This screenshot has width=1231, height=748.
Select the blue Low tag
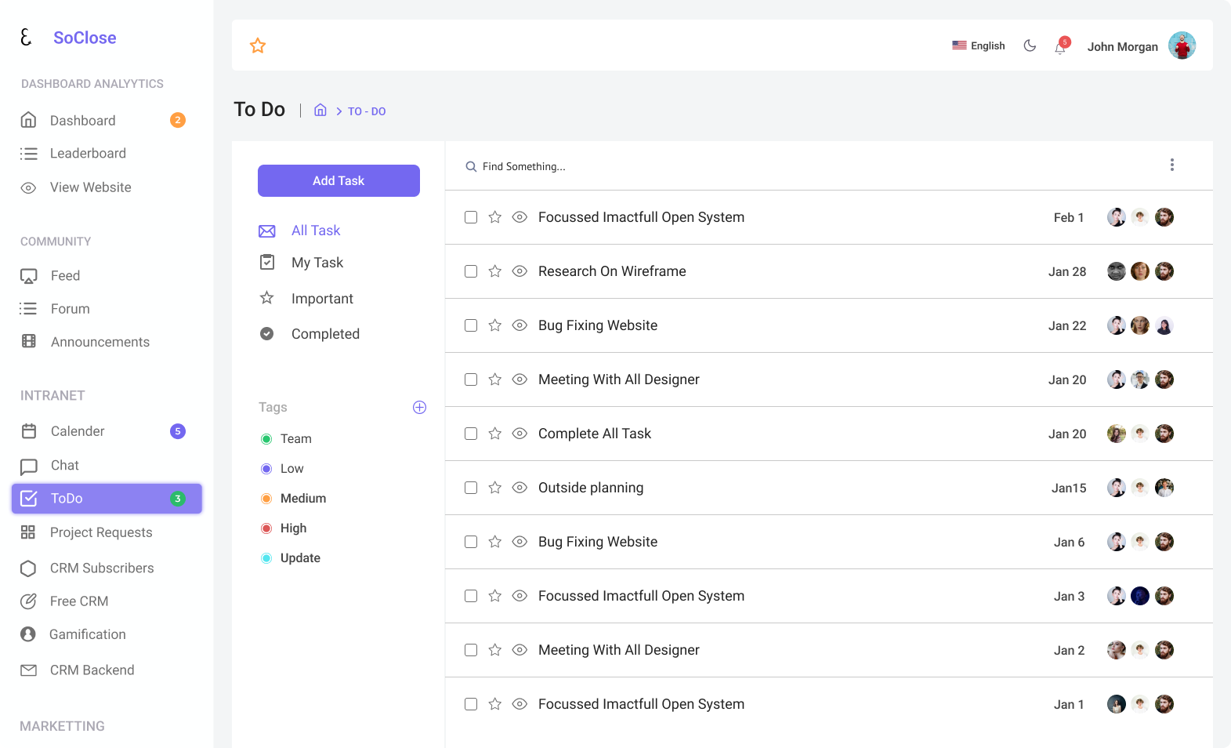[x=282, y=469]
